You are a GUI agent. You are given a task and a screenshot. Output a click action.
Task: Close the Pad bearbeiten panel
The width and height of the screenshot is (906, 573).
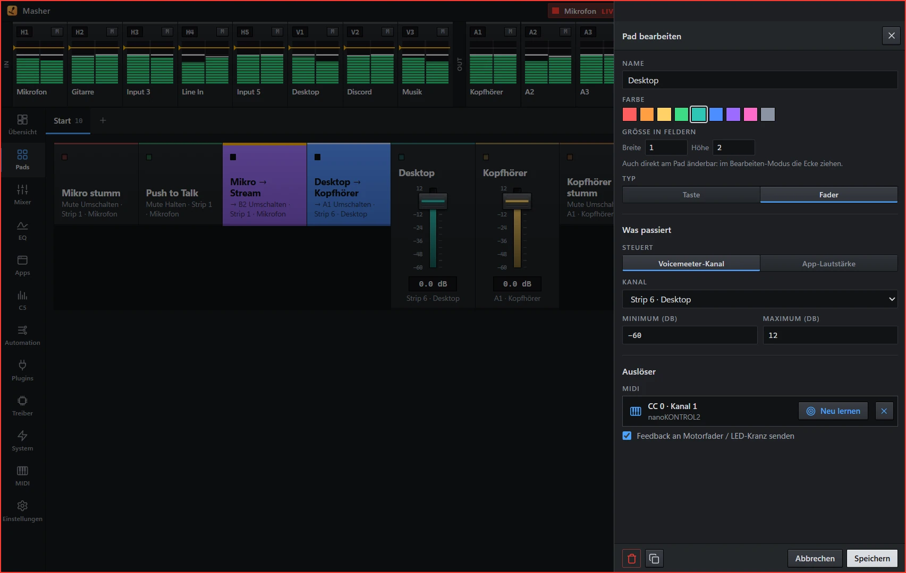891,36
